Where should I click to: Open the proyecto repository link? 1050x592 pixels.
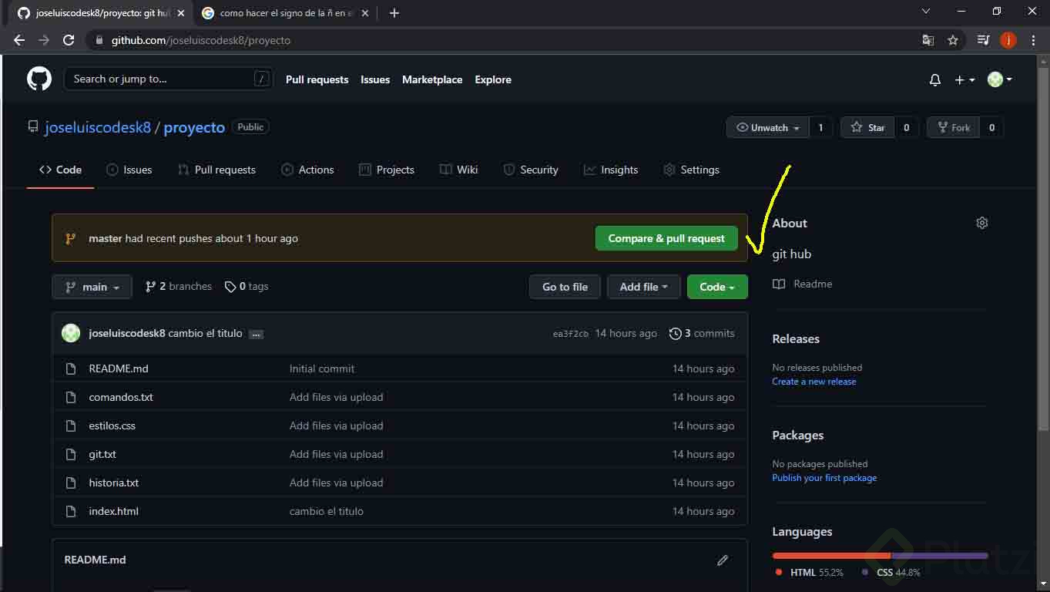click(x=194, y=127)
